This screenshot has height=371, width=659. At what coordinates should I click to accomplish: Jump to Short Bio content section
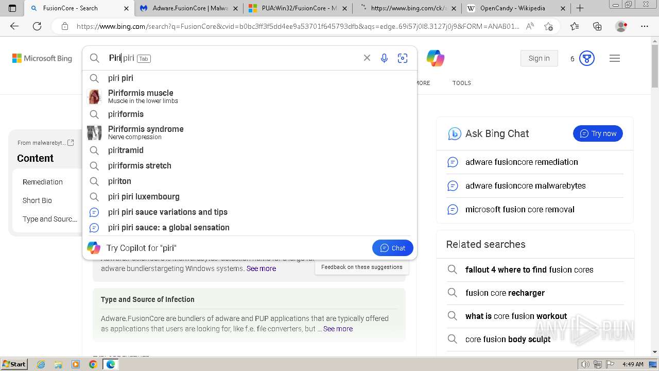(37, 200)
